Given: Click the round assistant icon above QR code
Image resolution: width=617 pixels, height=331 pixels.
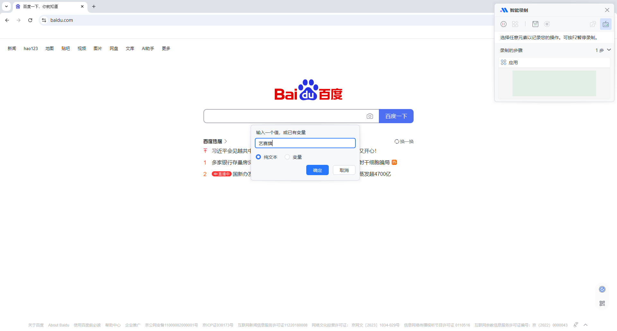Looking at the screenshot, I should (x=602, y=289).
